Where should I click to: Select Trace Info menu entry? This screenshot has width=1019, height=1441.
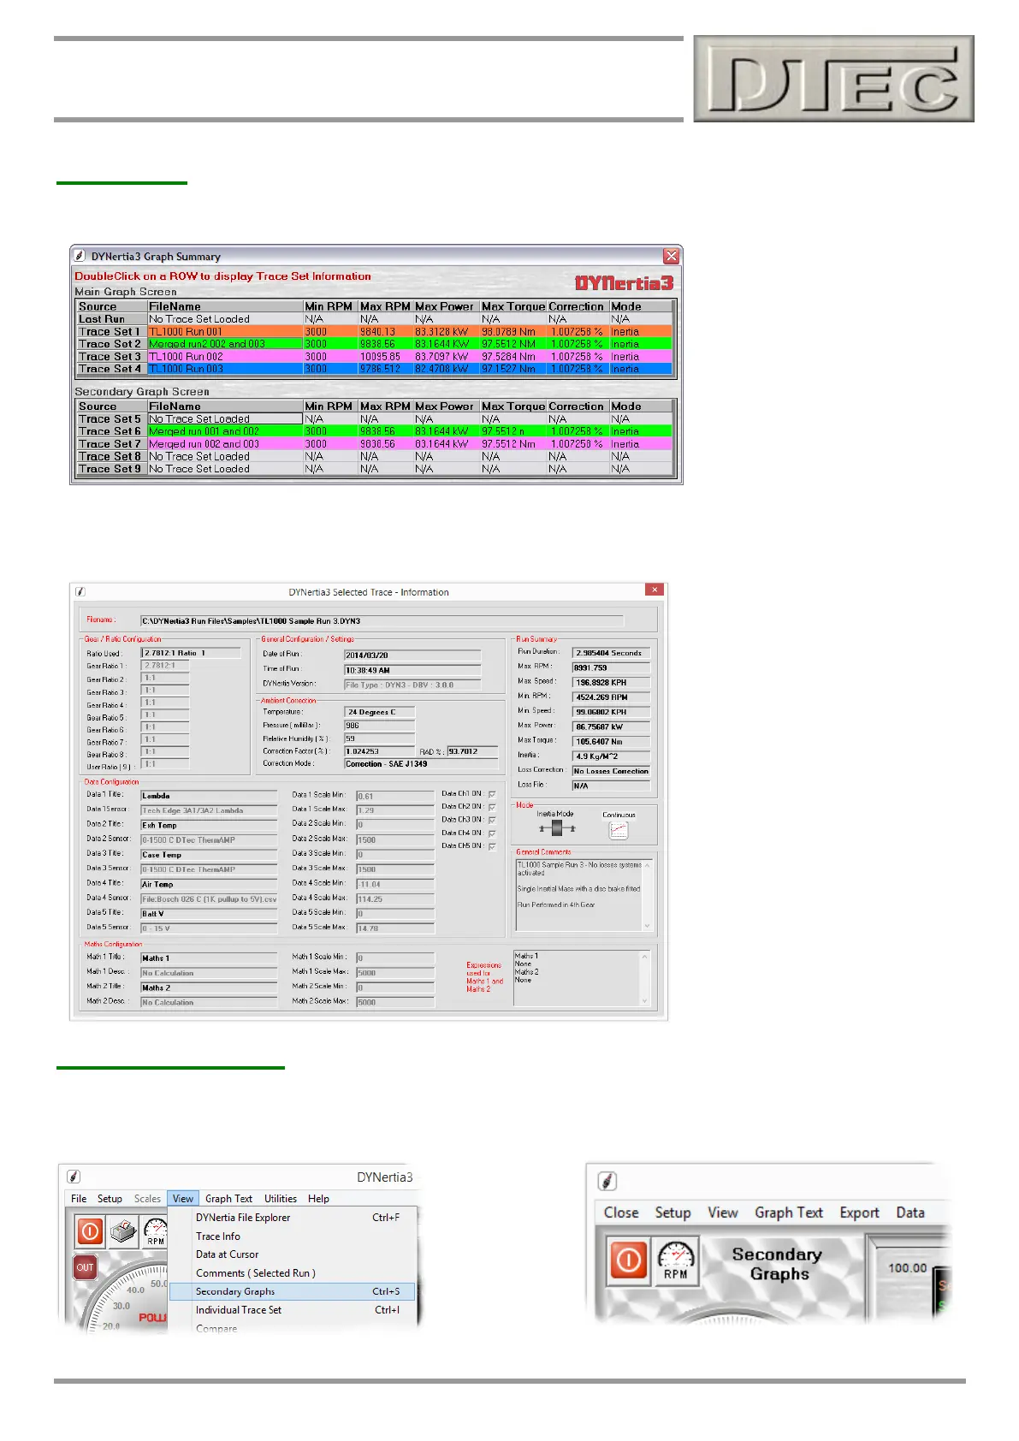click(x=292, y=1236)
